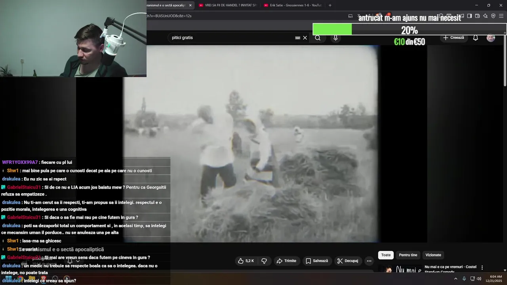Open options menu for Costel Stand-up video

[x=482, y=268]
